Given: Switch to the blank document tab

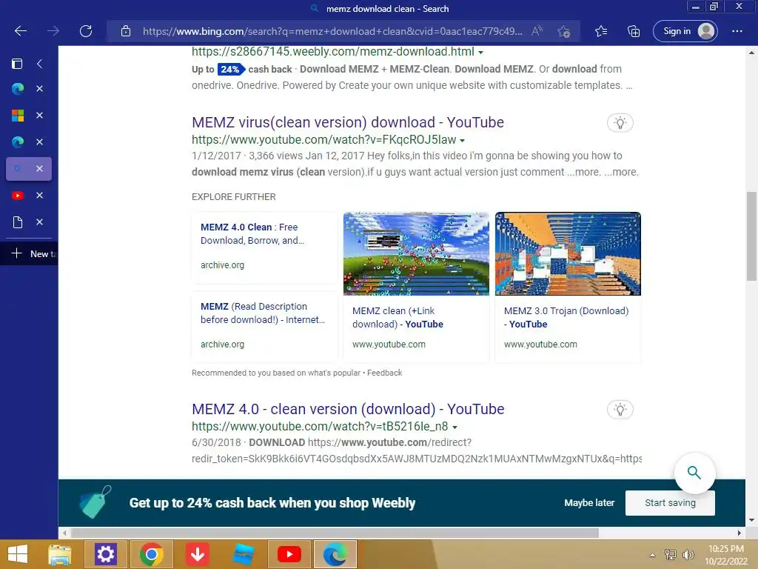Looking at the screenshot, I should 18,222.
